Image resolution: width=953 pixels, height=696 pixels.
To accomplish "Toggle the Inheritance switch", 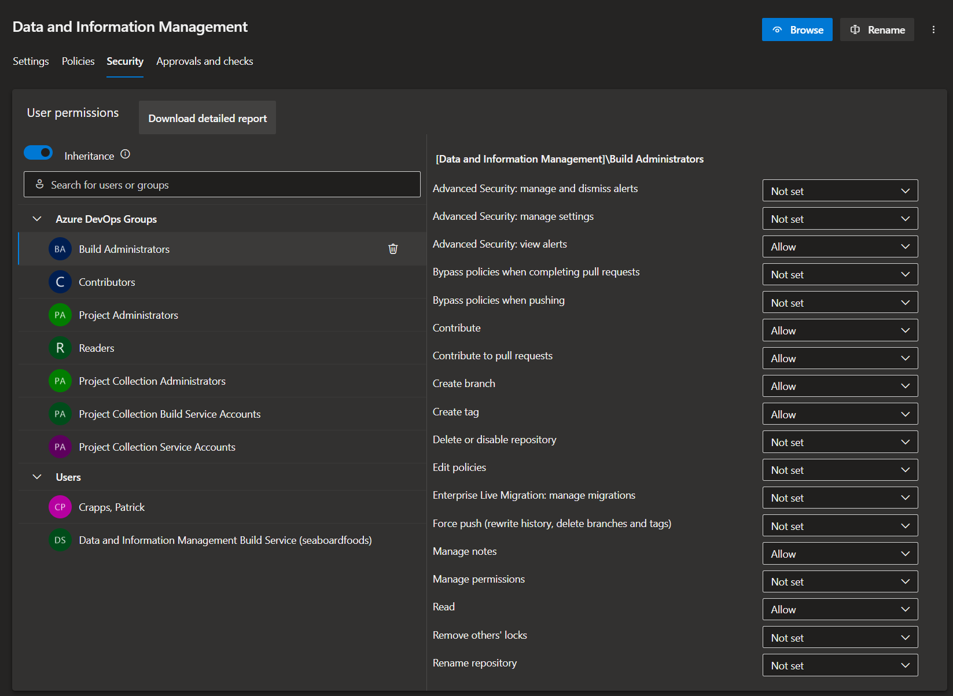I will click(x=38, y=153).
